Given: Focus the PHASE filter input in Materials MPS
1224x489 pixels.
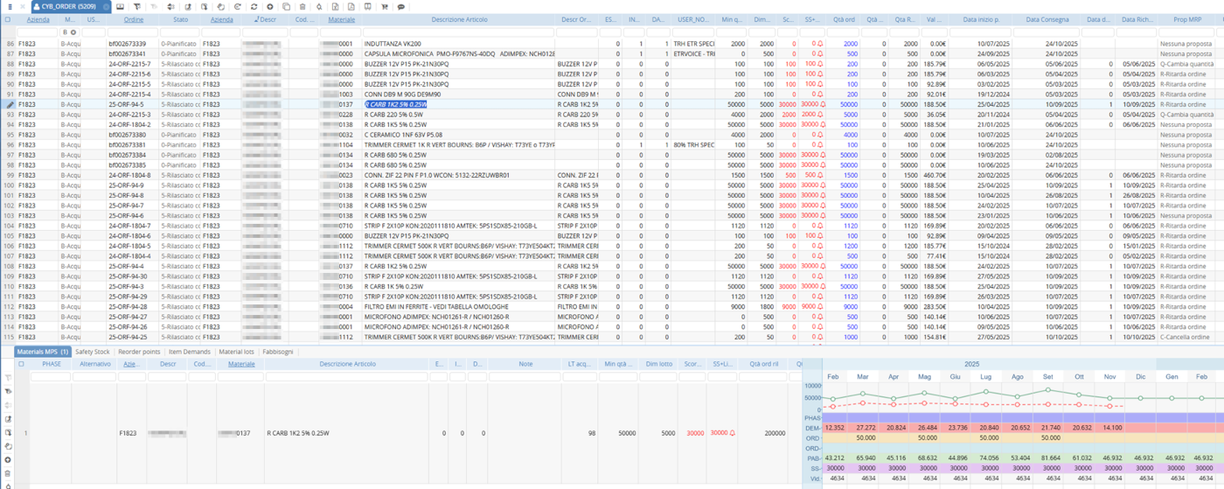Looking at the screenshot, I should tap(52, 377).
